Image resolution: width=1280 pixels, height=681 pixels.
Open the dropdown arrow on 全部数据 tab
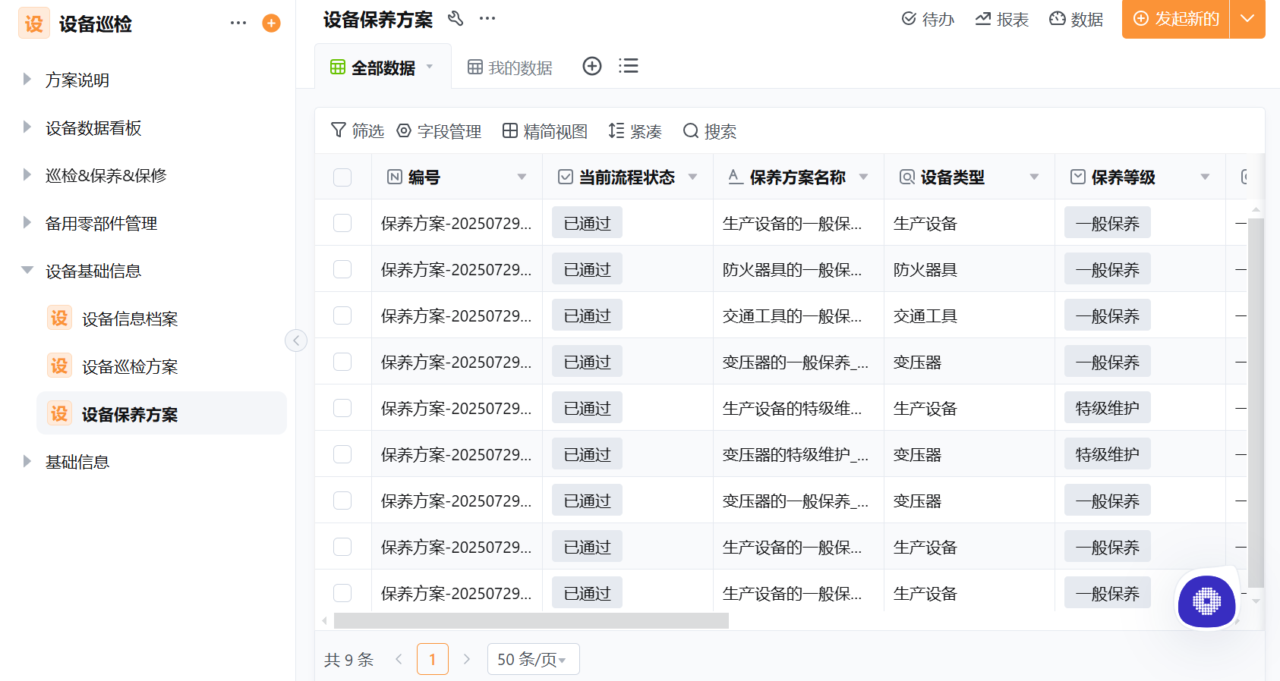click(x=430, y=67)
